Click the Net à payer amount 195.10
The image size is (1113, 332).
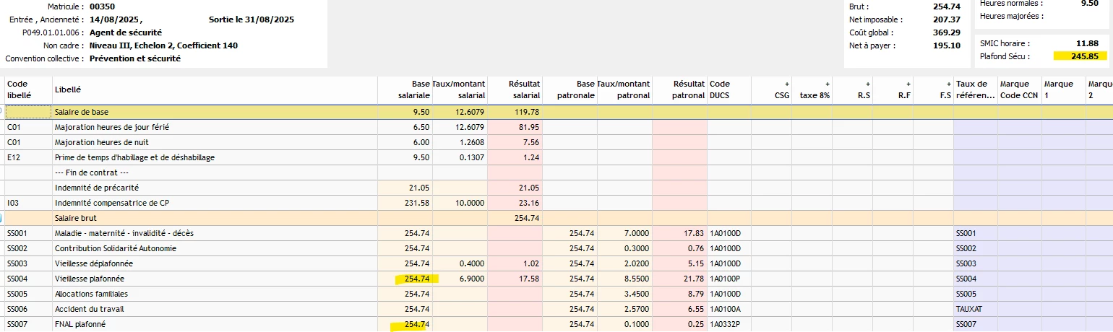(x=947, y=45)
